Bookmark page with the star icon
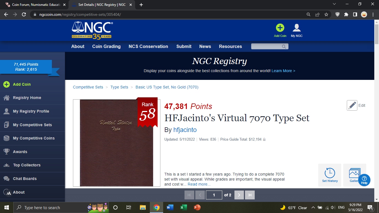The width and height of the screenshot is (379, 213). point(326,14)
